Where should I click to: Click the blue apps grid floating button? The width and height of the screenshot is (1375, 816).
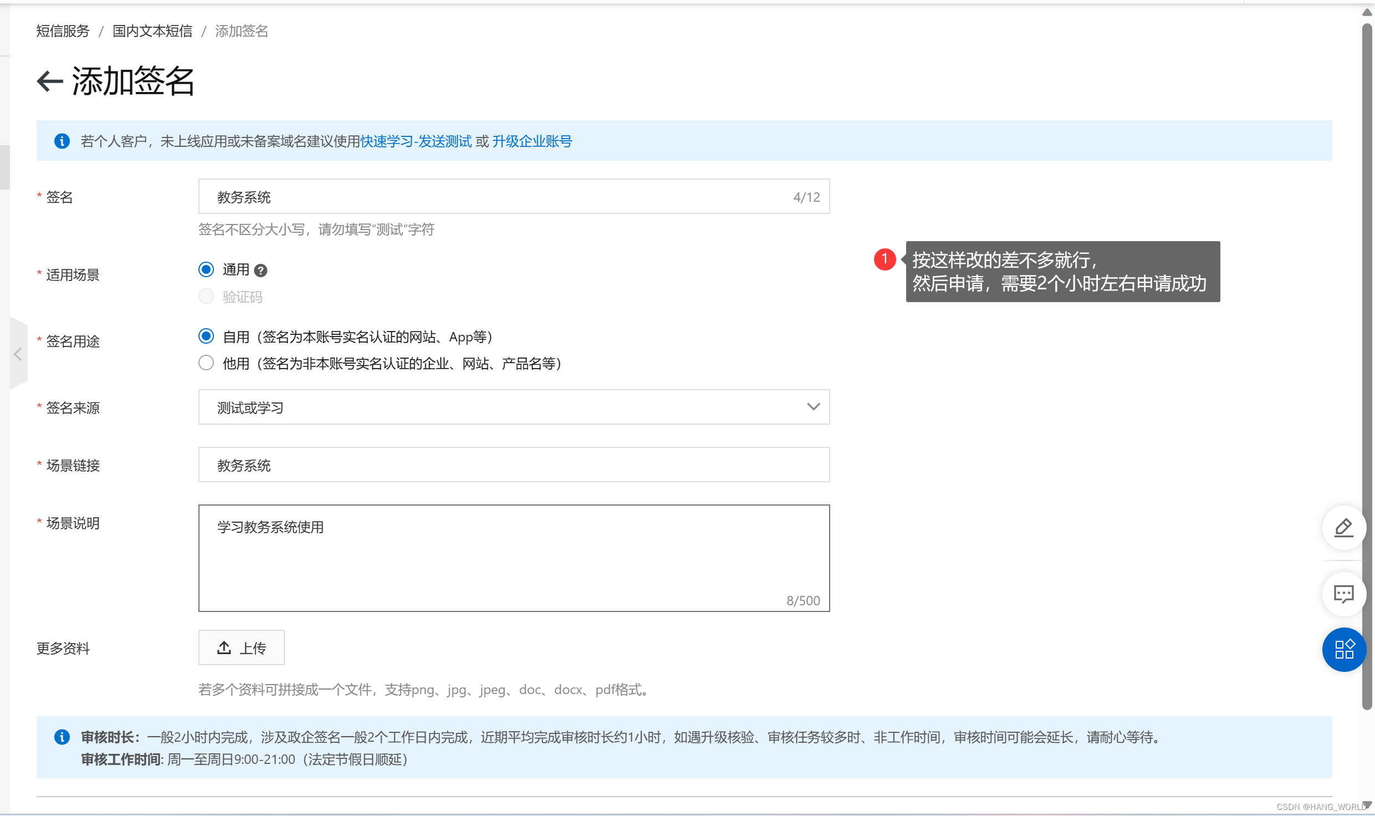(x=1343, y=649)
